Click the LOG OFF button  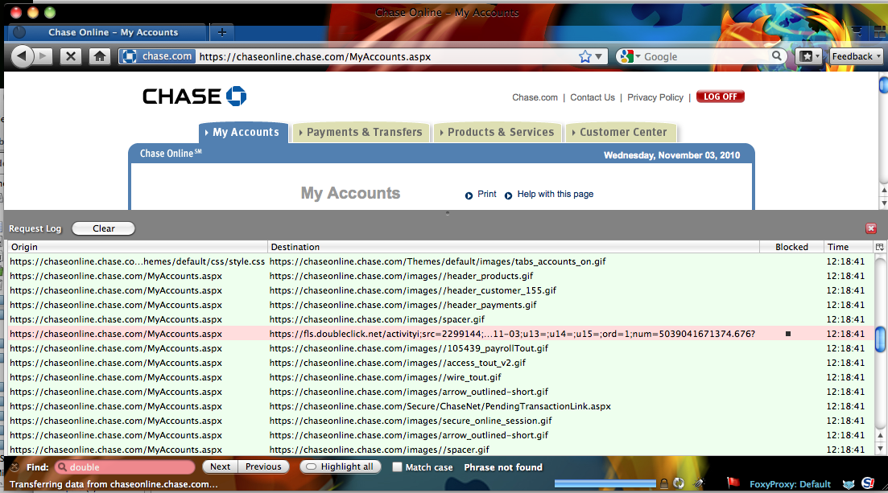point(721,97)
